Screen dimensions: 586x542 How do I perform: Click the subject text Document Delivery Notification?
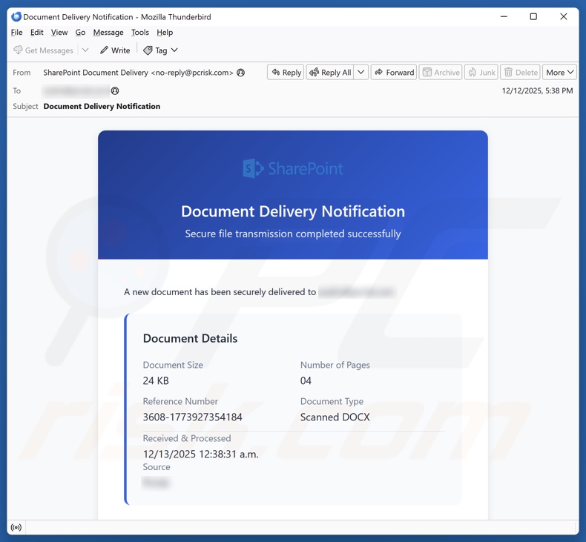tap(102, 107)
